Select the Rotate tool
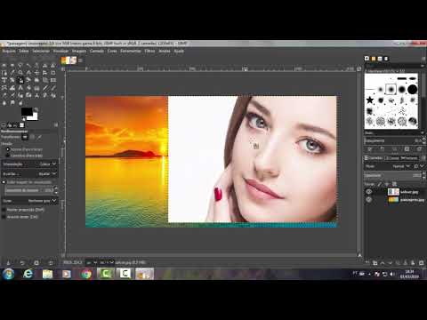The width and height of the screenshot is (427, 320). (12, 80)
